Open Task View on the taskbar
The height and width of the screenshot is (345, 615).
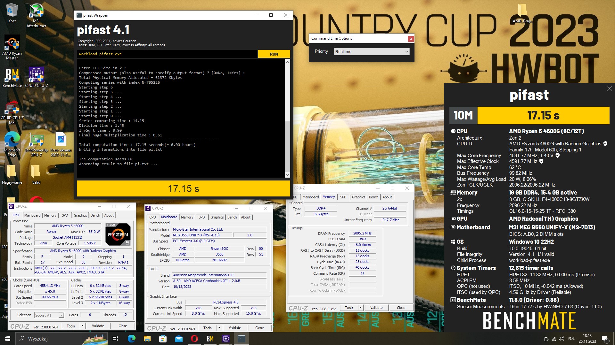pyautogui.click(x=115, y=339)
